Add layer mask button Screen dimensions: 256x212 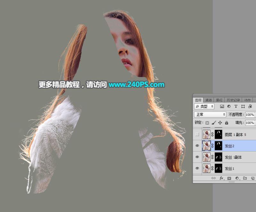[229, 178]
